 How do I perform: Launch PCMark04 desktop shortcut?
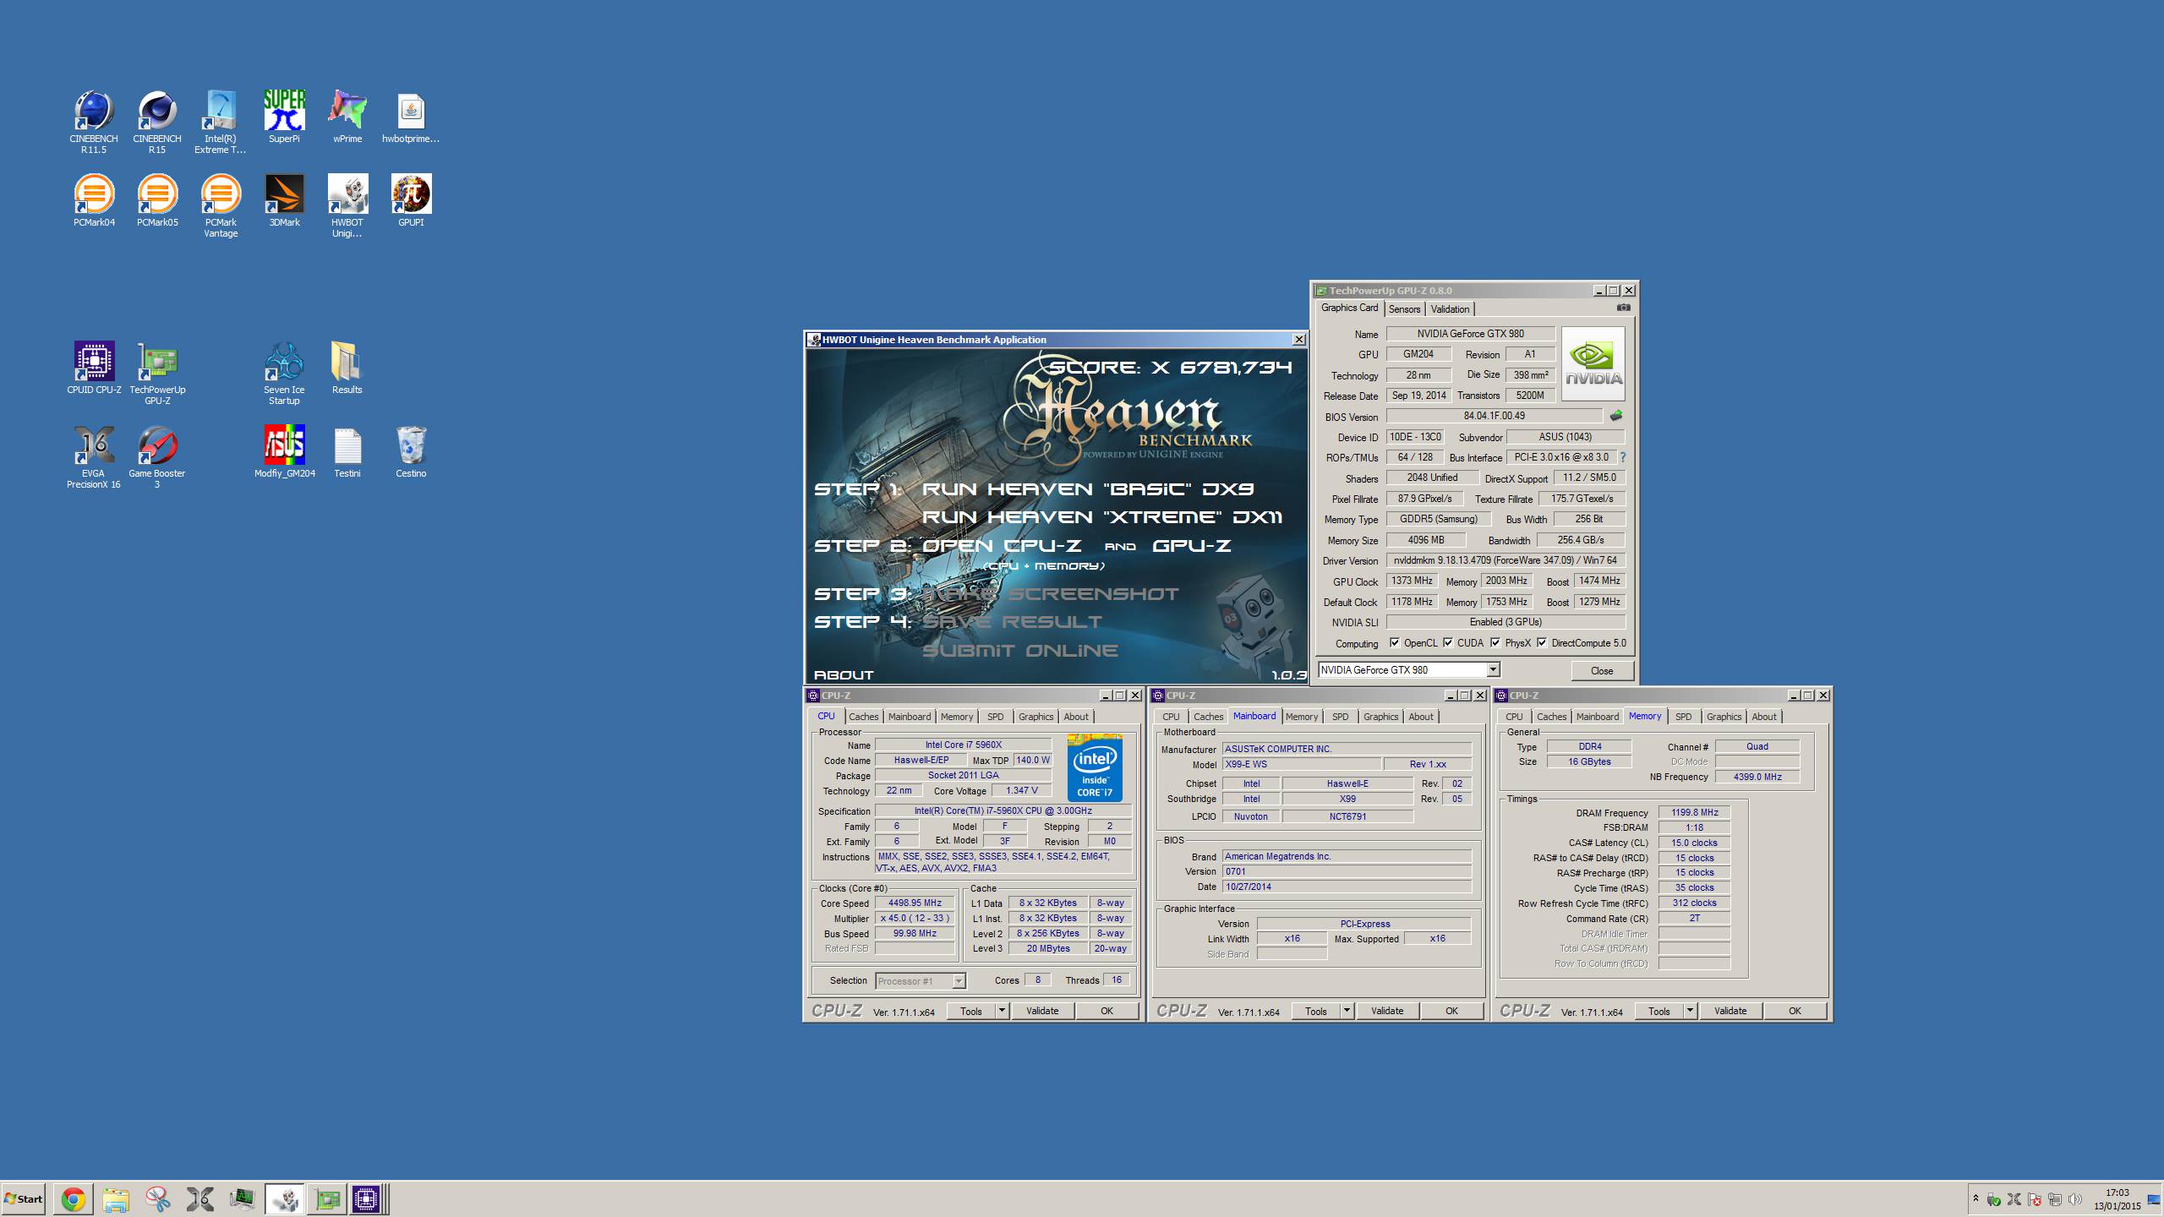point(94,200)
